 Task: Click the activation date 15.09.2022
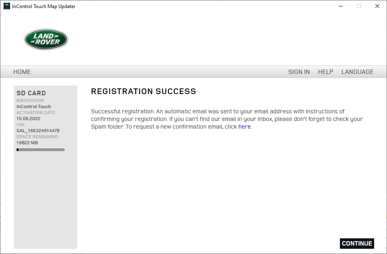[29, 119]
